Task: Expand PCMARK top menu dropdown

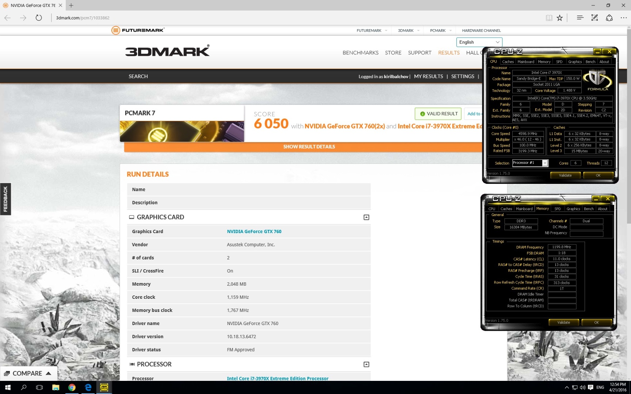Action: tap(450, 31)
